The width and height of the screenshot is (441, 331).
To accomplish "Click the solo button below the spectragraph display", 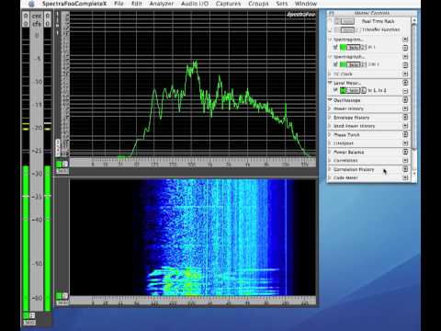I will click(62, 170).
